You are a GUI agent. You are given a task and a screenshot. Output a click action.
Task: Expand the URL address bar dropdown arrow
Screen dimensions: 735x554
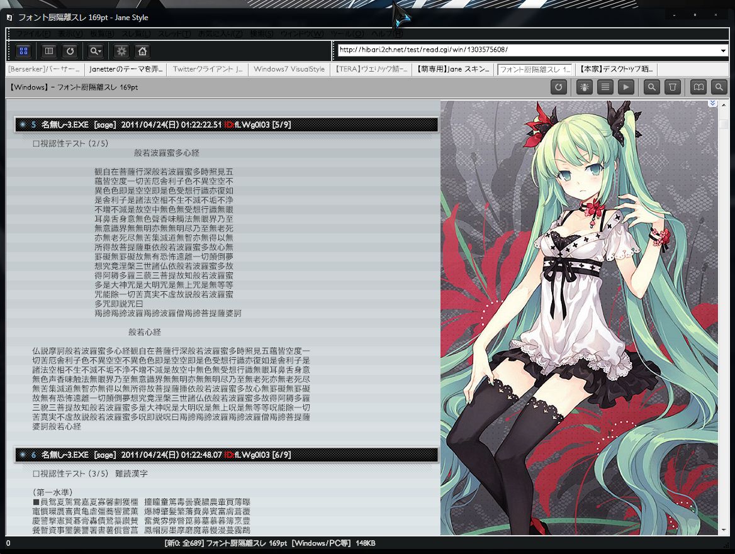723,50
